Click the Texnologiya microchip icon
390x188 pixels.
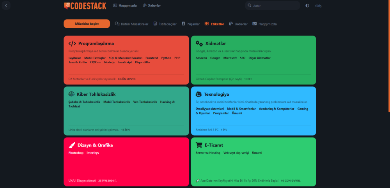(x=199, y=94)
